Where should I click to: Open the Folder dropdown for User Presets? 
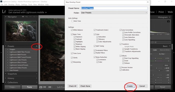[x=114, y=13]
